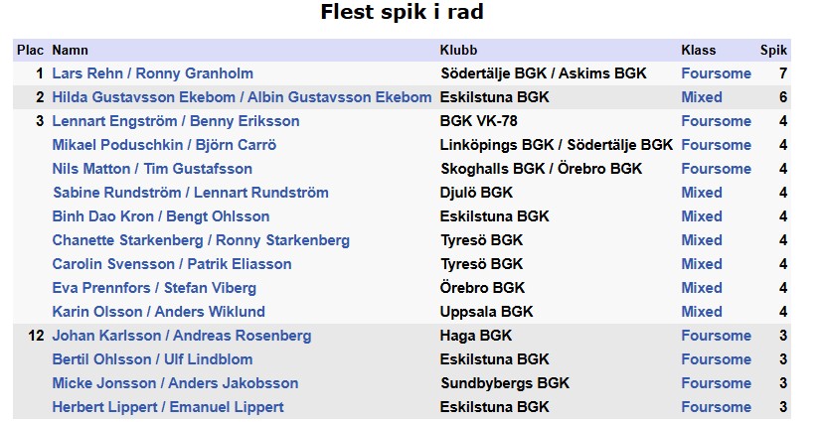The width and height of the screenshot is (820, 422).
Task: Select Mikael Poduschkin / Björn Carrö link
Action: (x=164, y=145)
